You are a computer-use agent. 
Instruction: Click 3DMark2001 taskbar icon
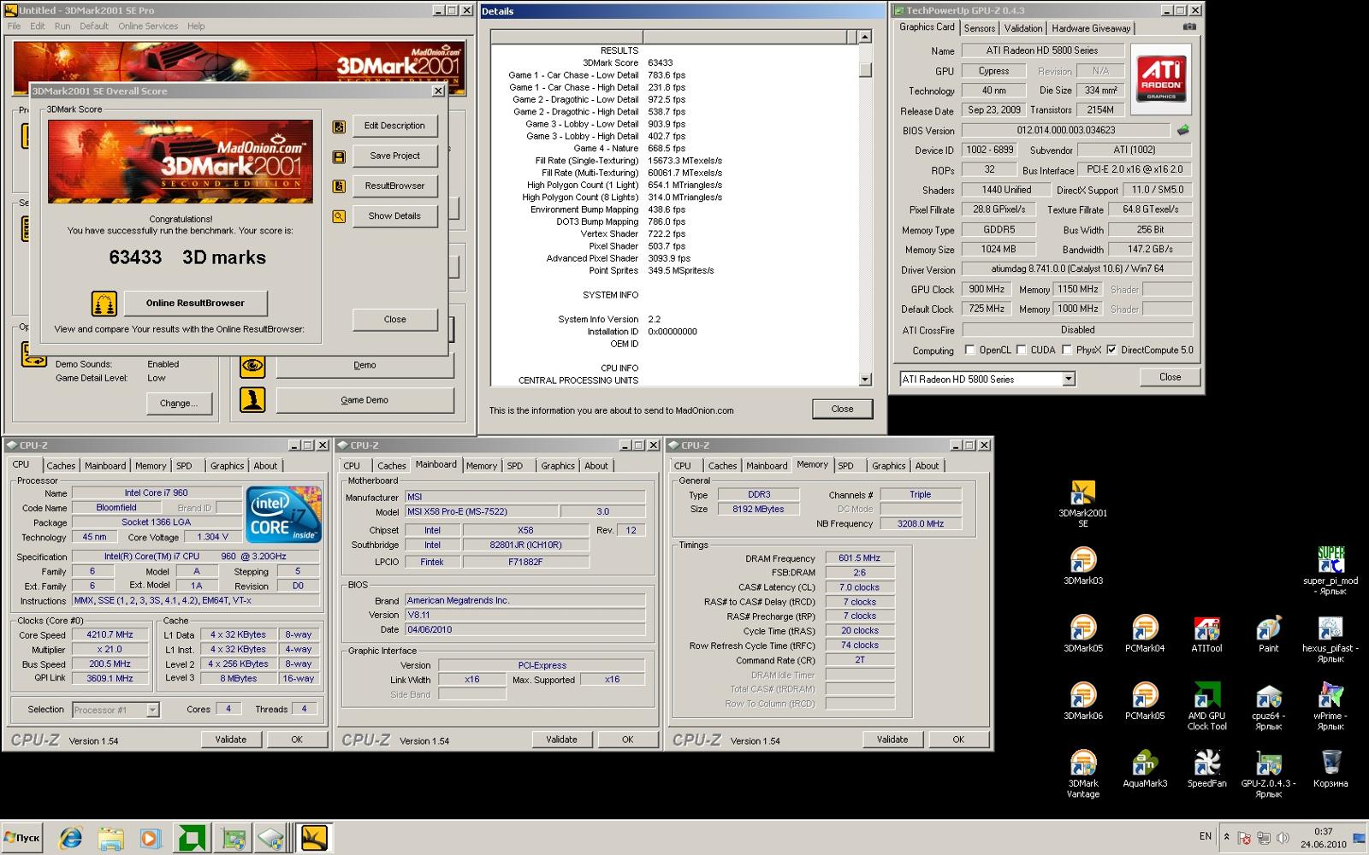(313, 838)
